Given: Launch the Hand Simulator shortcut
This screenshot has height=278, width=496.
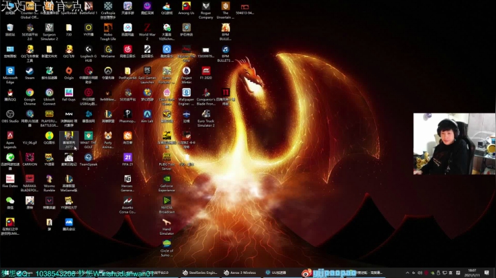Looking at the screenshot, I should pyautogui.click(x=167, y=226).
